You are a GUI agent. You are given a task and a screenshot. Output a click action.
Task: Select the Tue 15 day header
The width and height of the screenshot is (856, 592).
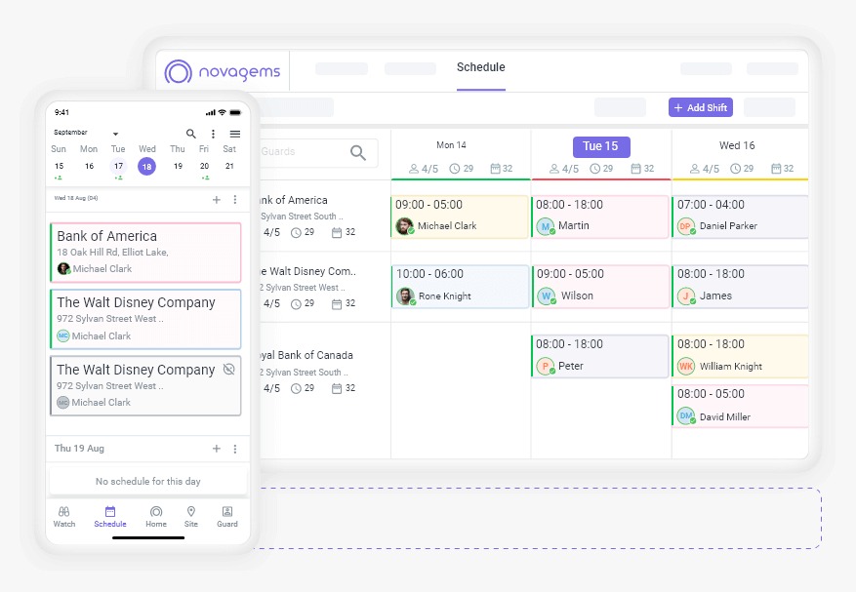[x=600, y=146]
